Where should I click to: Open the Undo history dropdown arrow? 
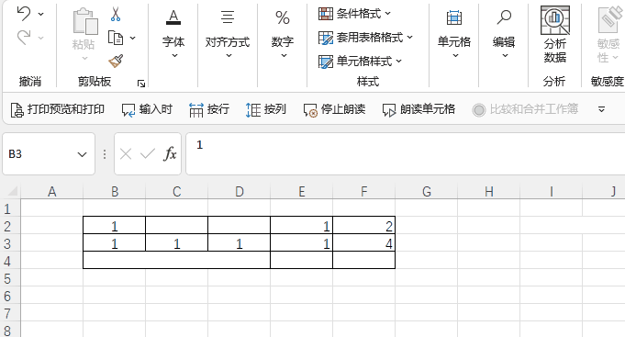pos(41,15)
